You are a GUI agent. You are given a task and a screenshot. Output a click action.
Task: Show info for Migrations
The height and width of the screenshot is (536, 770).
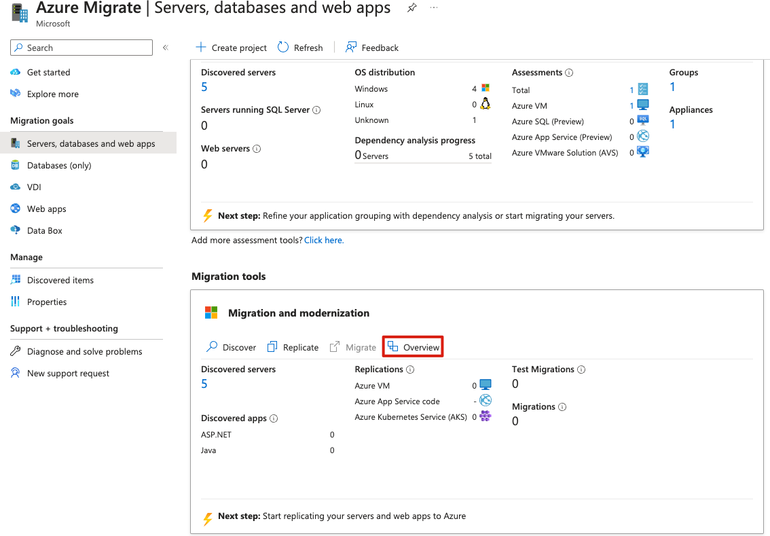[562, 407]
